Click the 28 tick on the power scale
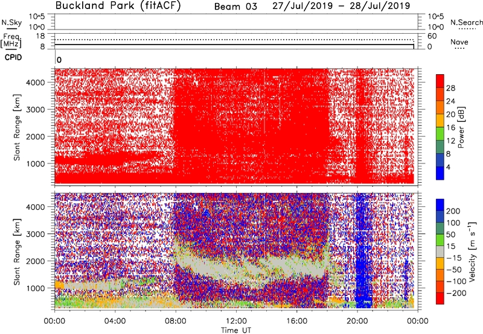Image resolution: width=483 pixels, height=334 pixels. click(x=450, y=88)
